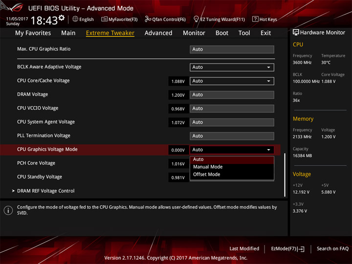Collapse the CPU Graphics Voltage Mode dropdown
The width and height of the screenshot is (352, 264).
232,150
